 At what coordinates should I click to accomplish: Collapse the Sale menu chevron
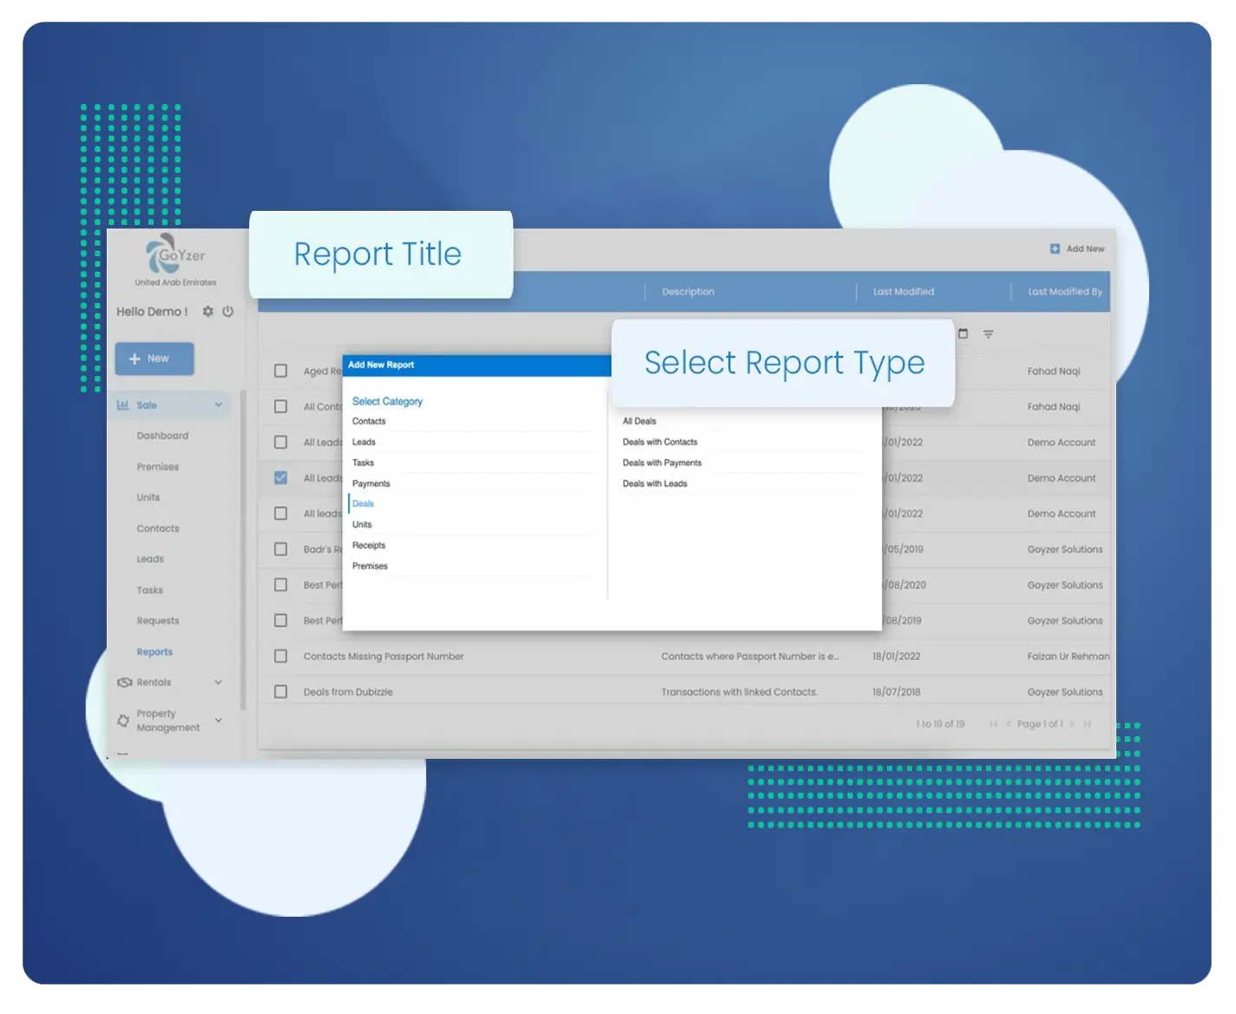[219, 405]
